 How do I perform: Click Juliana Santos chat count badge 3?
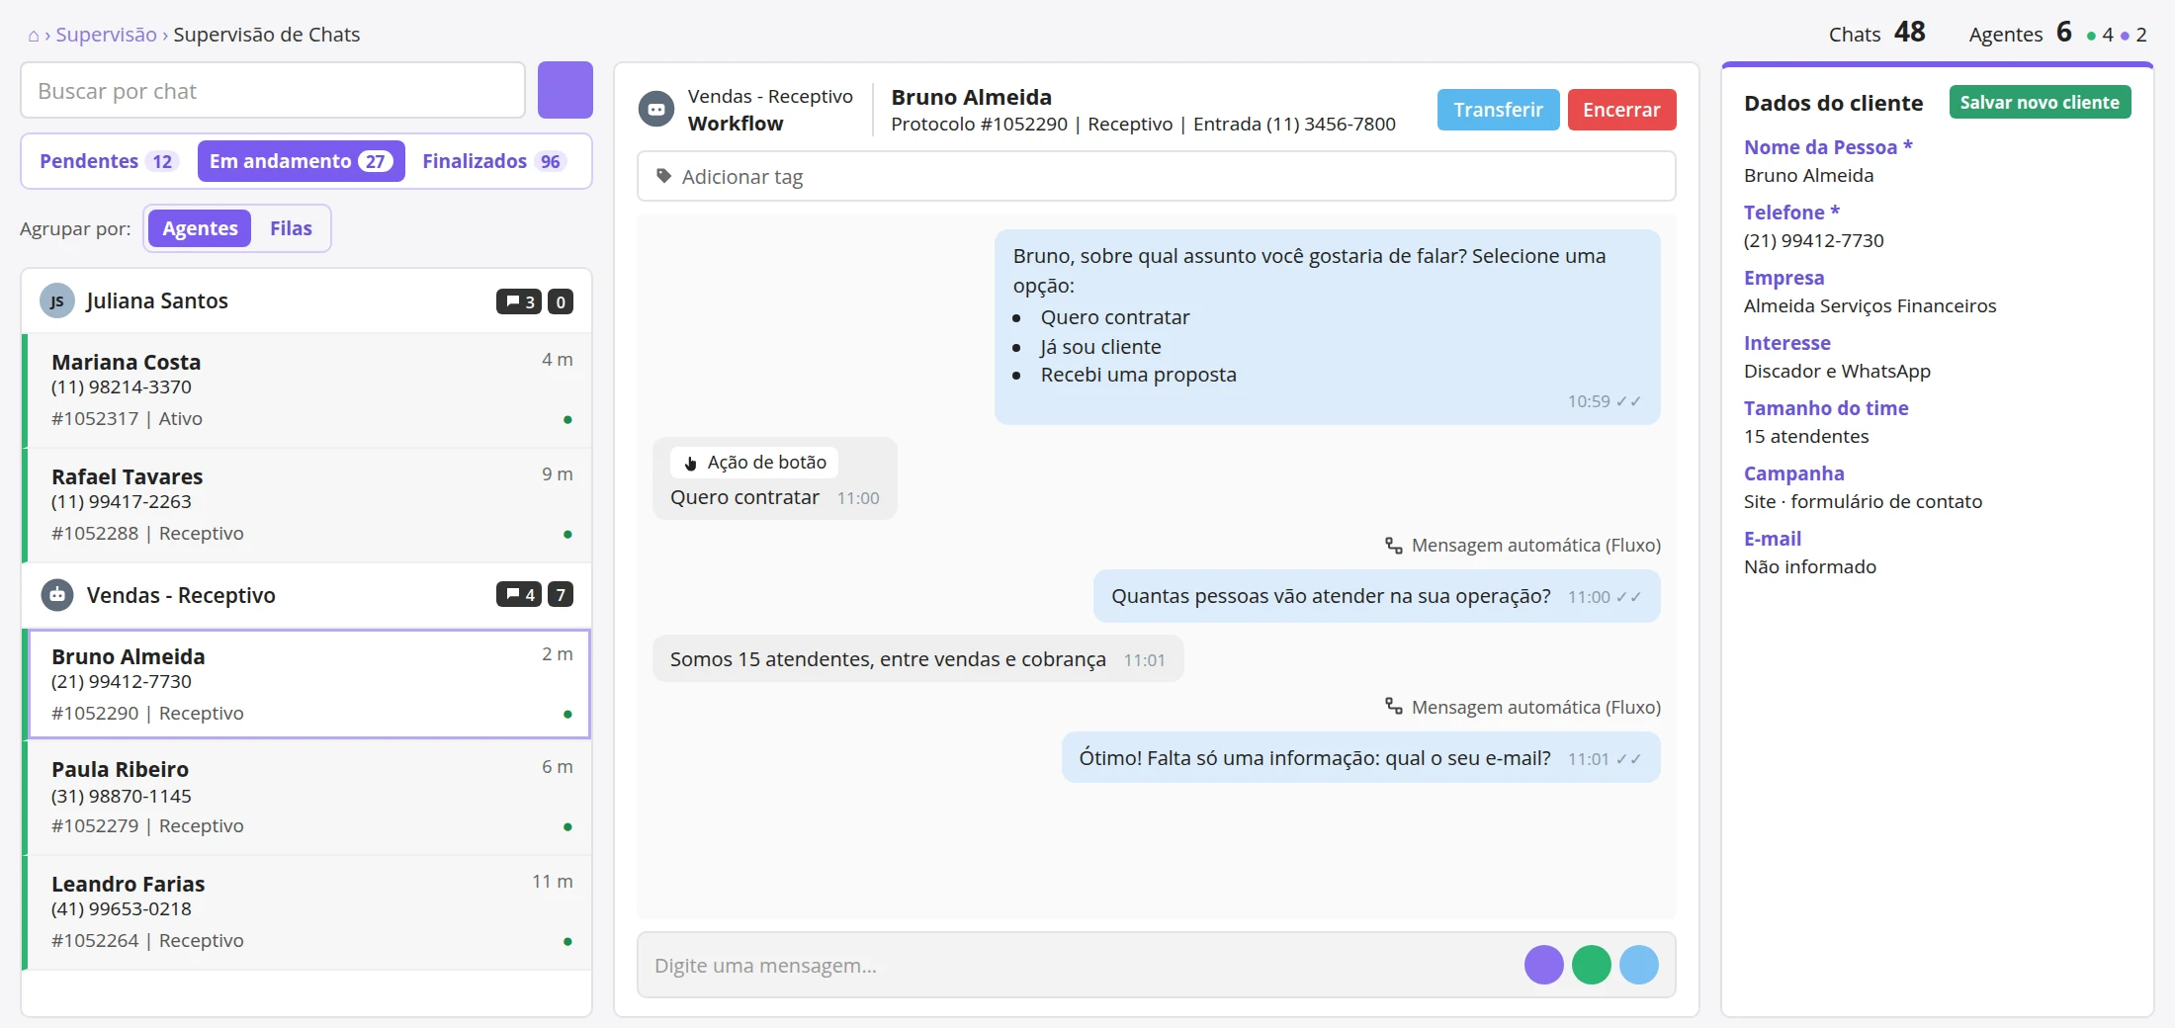[519, 301]
